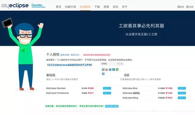Pay now for MyEclipse Professional
Screen dimensions: 195x115
point(107,93)
